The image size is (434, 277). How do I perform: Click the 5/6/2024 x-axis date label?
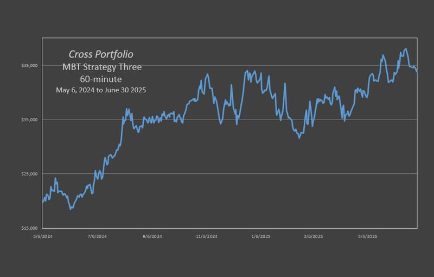tap(43, 236)
